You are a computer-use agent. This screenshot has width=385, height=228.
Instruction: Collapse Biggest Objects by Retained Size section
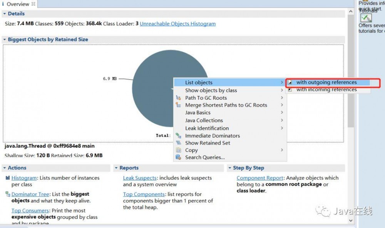pos(4,40)
